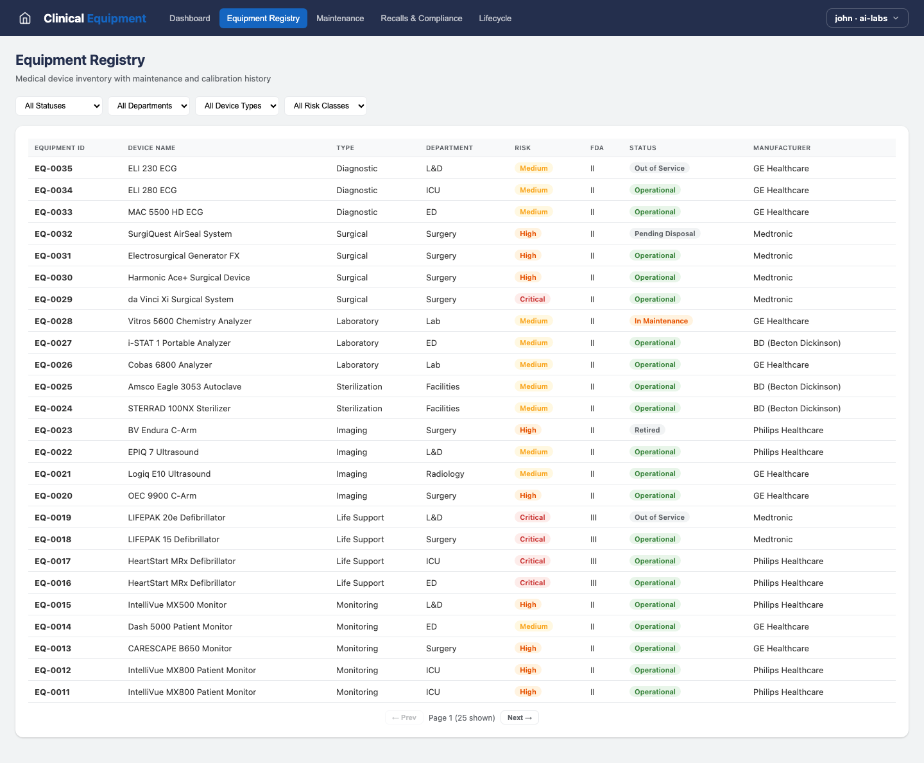This screenshot has height=763, width=924.
Task: Click the Pending Disposal badge for SurgiQuest AirSeal System
Action: tap(665, 234)
